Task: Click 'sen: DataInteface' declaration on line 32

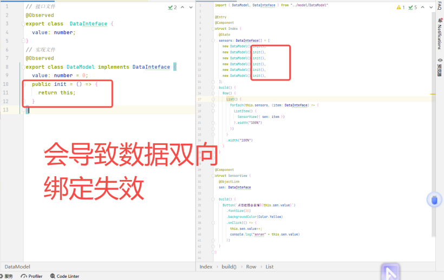Action: 235,188
